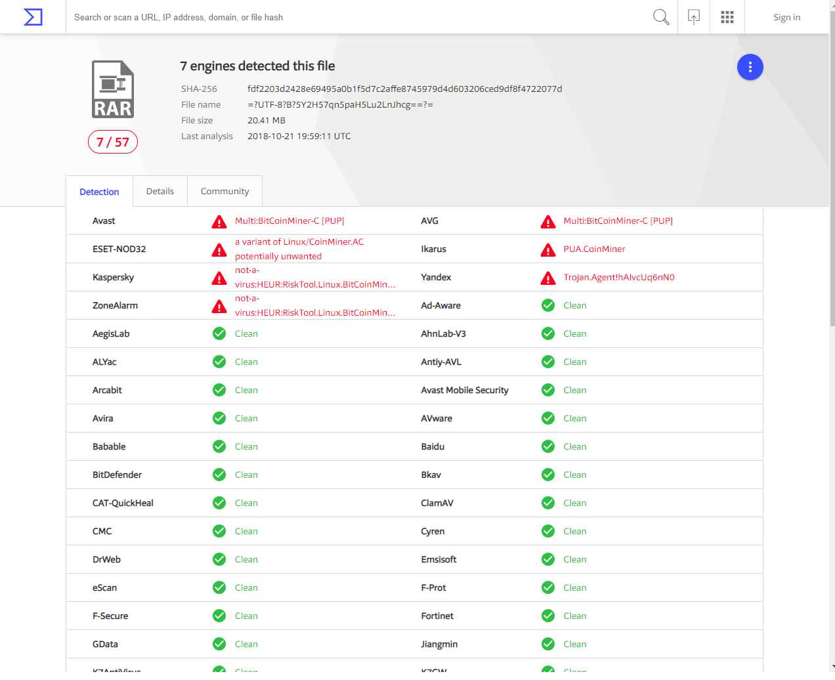Viewport: 835px width, 680px height.
Task: Click the 7 / 57 detection score badge
Action: point(113,142)
